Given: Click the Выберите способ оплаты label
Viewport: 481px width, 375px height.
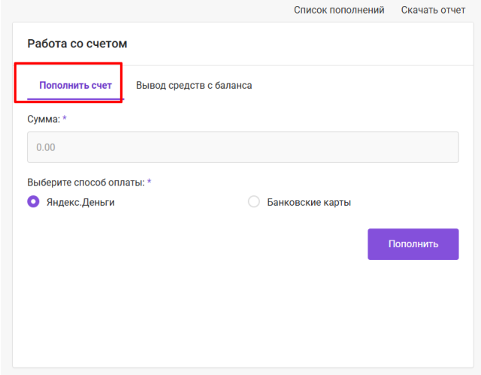Looking at the screenshot, I should (x=86, y=183).
